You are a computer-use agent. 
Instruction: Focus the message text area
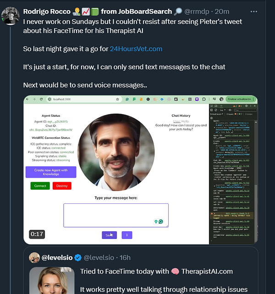point(116,215)
